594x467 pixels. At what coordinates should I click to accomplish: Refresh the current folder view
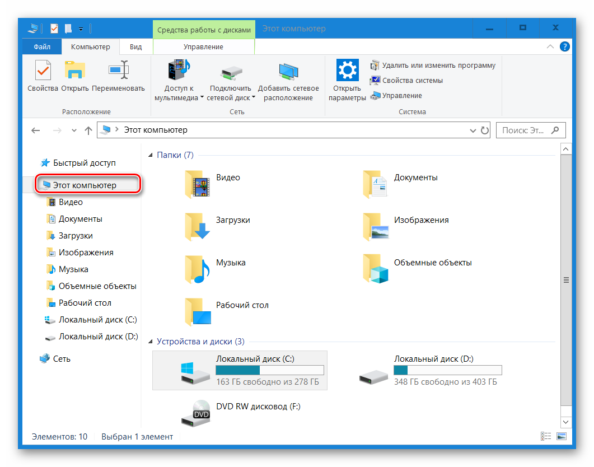484,130
